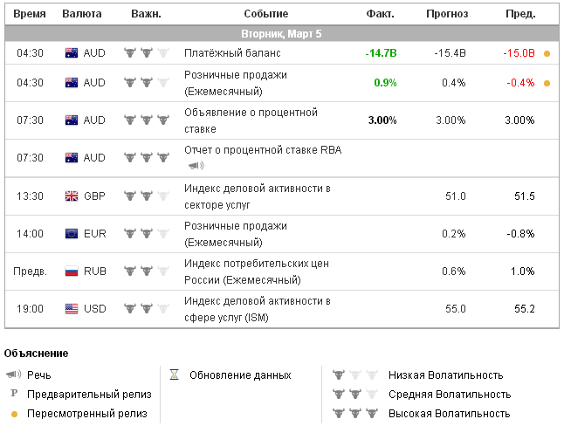Click the Russian flag next to RUB

point(72,271)
